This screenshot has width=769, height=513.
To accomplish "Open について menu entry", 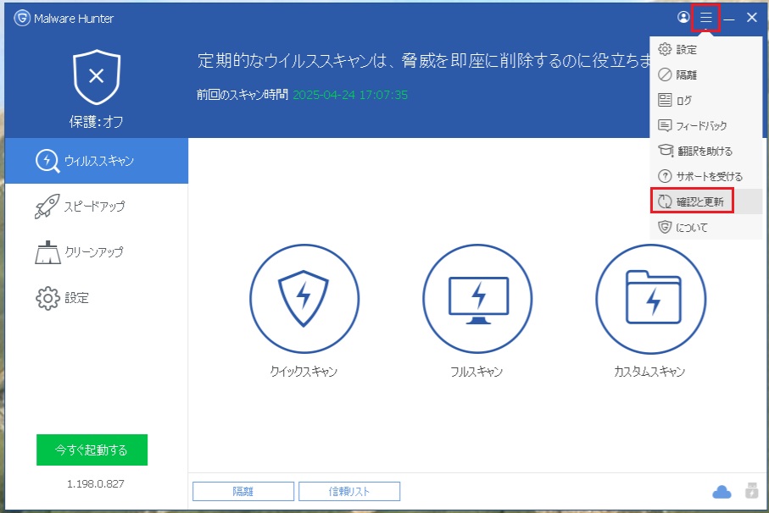I will coord(705,227).
